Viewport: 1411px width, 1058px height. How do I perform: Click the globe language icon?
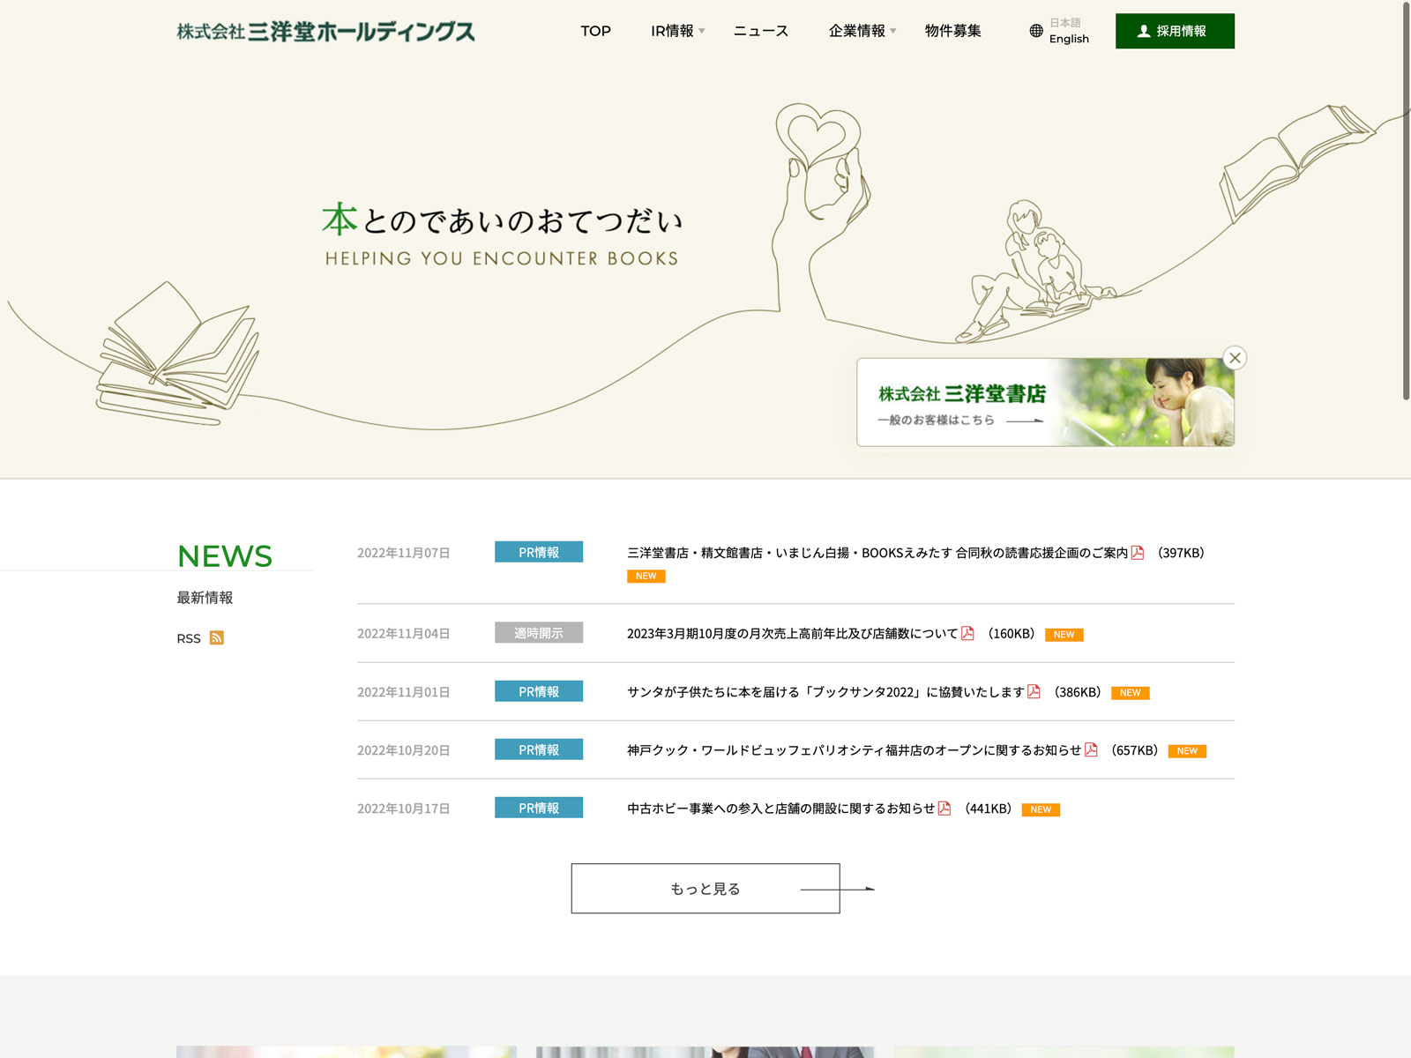click(1036, 31)
